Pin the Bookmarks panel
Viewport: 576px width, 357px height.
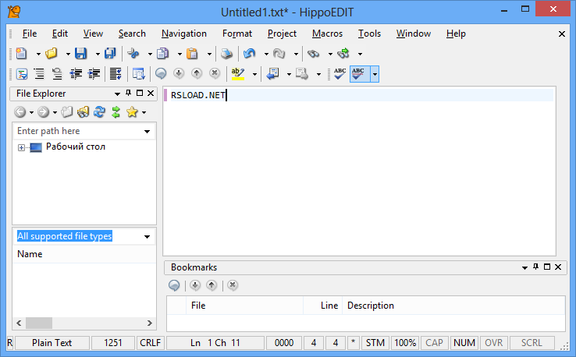coord(535,267)
